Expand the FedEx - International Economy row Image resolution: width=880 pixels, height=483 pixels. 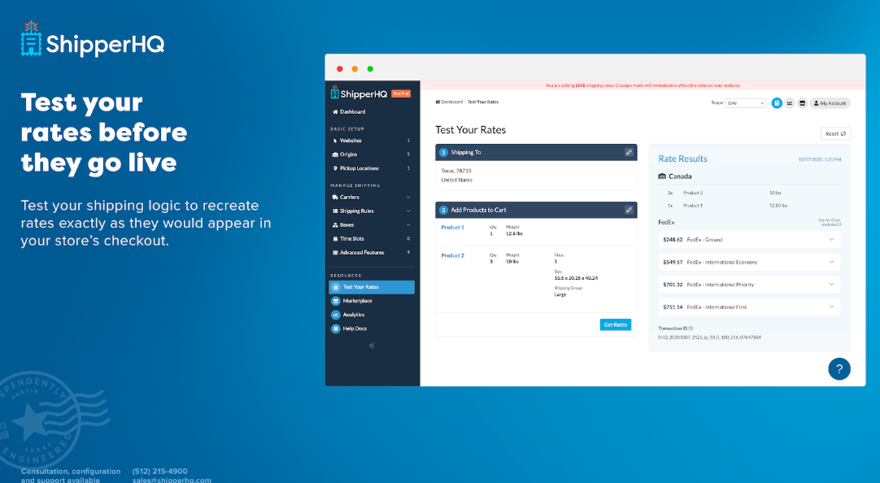tap(750, 262)
